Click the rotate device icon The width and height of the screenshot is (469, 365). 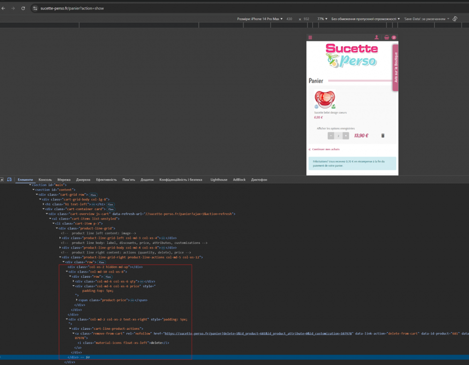455,19
